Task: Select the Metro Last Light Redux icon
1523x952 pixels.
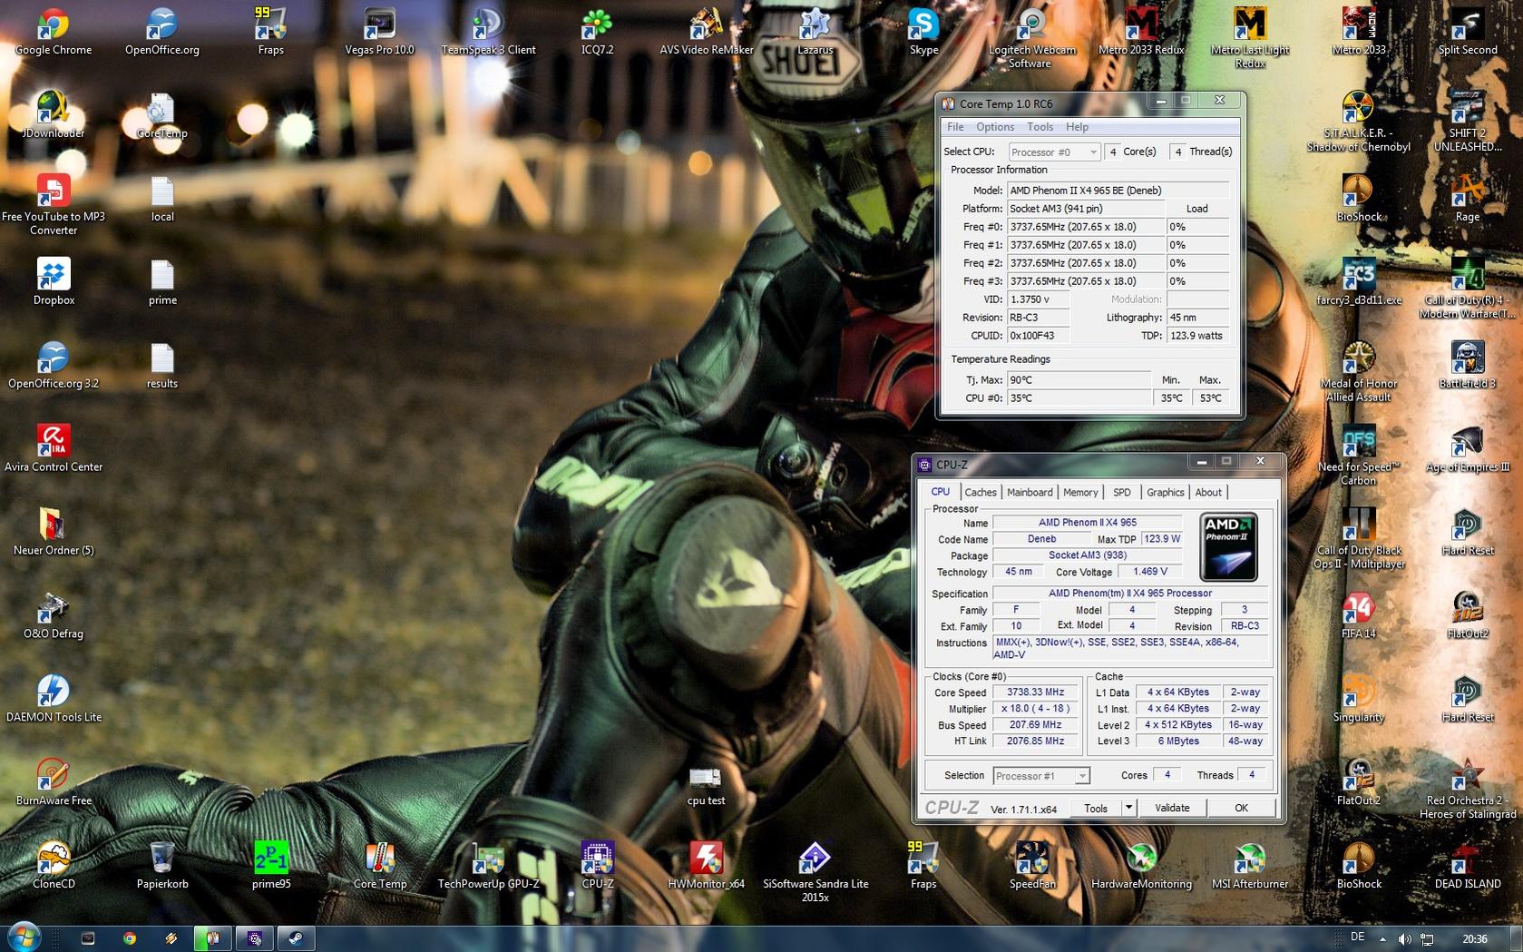Action: click(x=1250, y=38)
